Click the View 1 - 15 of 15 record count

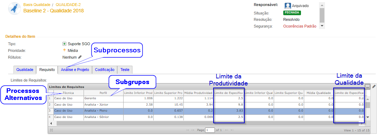point(357,130)
